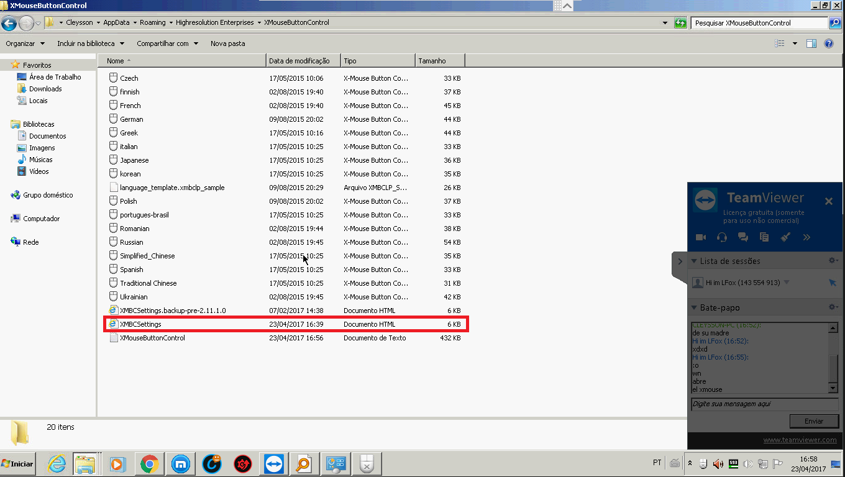This screenshot has width=845, height=477.
Task: Click the search magnifier icon
Action: (835, 23)
